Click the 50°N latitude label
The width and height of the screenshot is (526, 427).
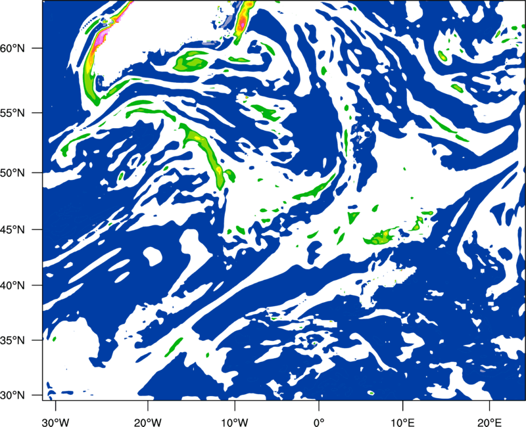[12, 173]
